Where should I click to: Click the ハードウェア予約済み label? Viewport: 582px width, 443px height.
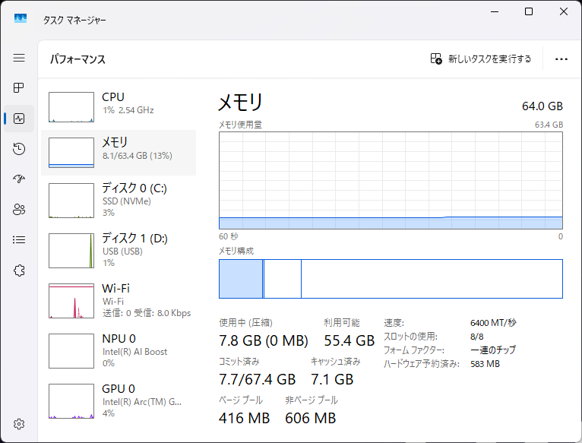(x=421, y=364)
